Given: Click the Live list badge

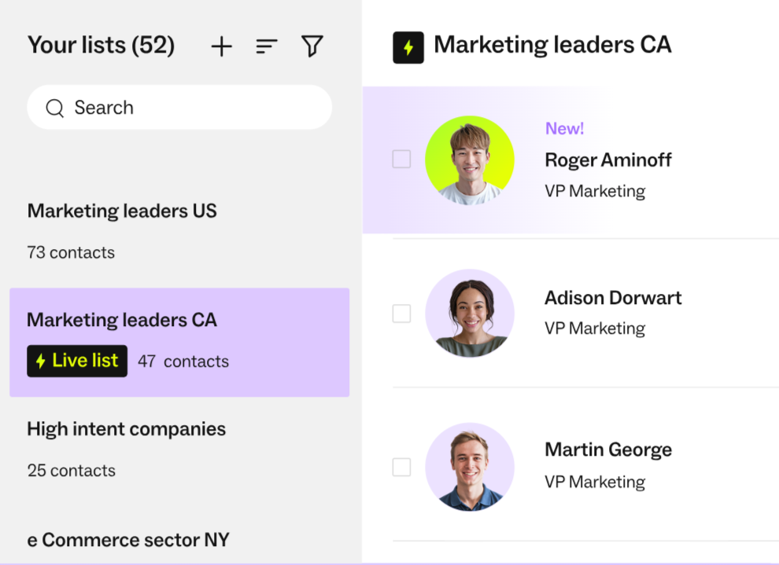Looking at the screenshot, I should coord(77,361).
